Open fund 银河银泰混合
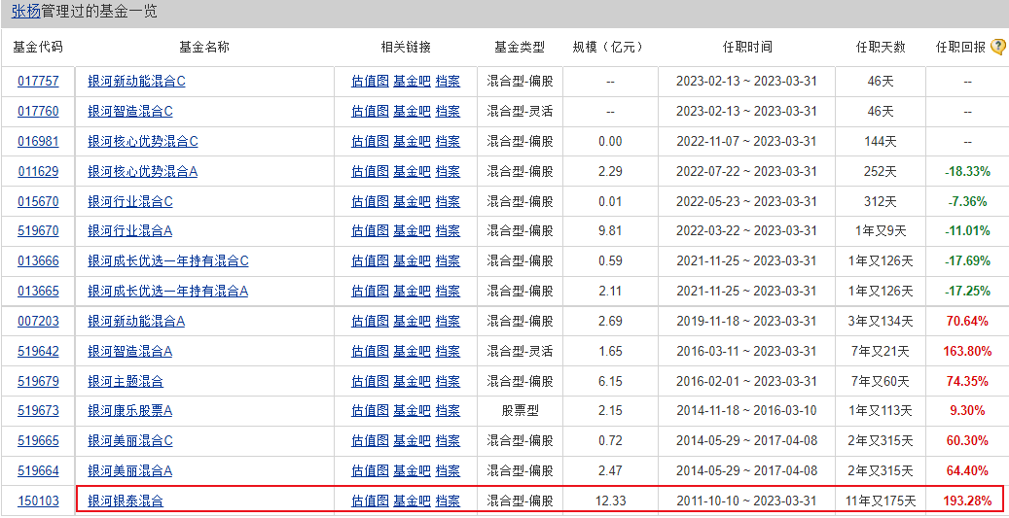This screenshot has width=1009, height=518. [126, 500]
